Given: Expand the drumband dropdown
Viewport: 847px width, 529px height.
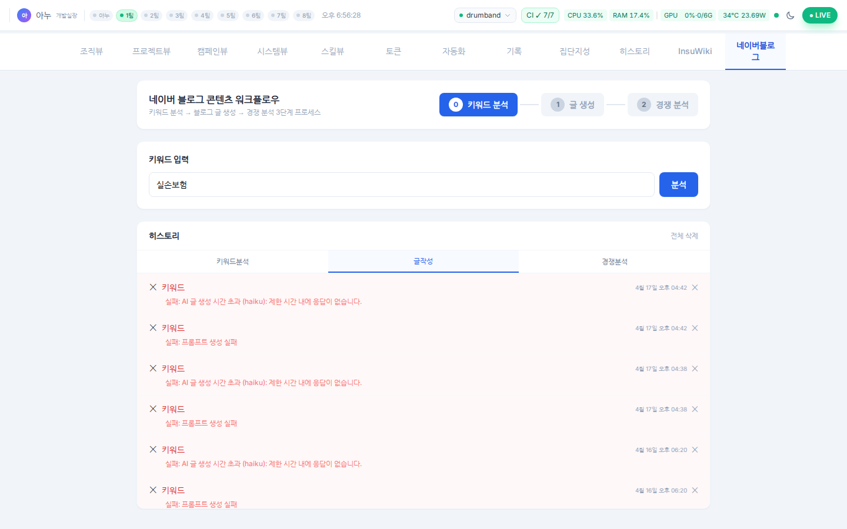Looking at the screenshot, I should click(x=485, y=15).
